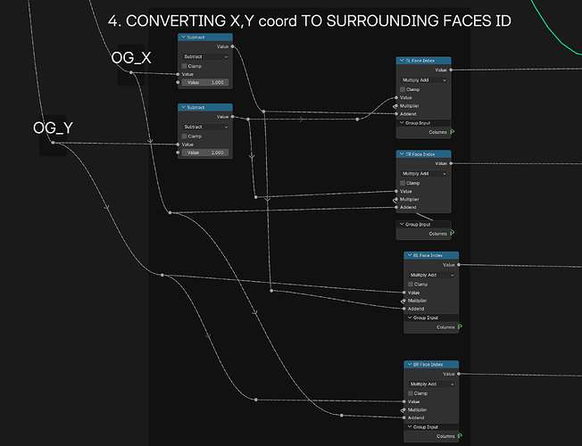582x446 pixels.
Task: Click Value output socket of BR Face Index
Action: point(459,374)
